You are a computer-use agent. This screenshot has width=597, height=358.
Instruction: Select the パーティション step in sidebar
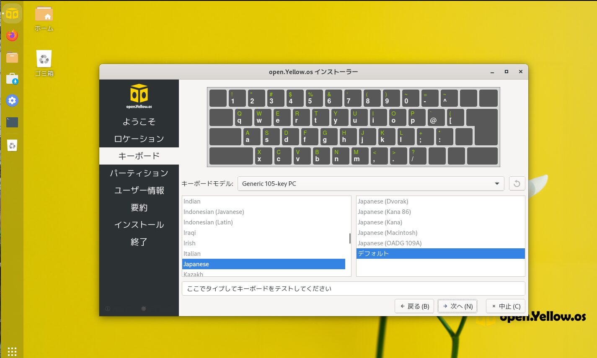click(139, 173)
